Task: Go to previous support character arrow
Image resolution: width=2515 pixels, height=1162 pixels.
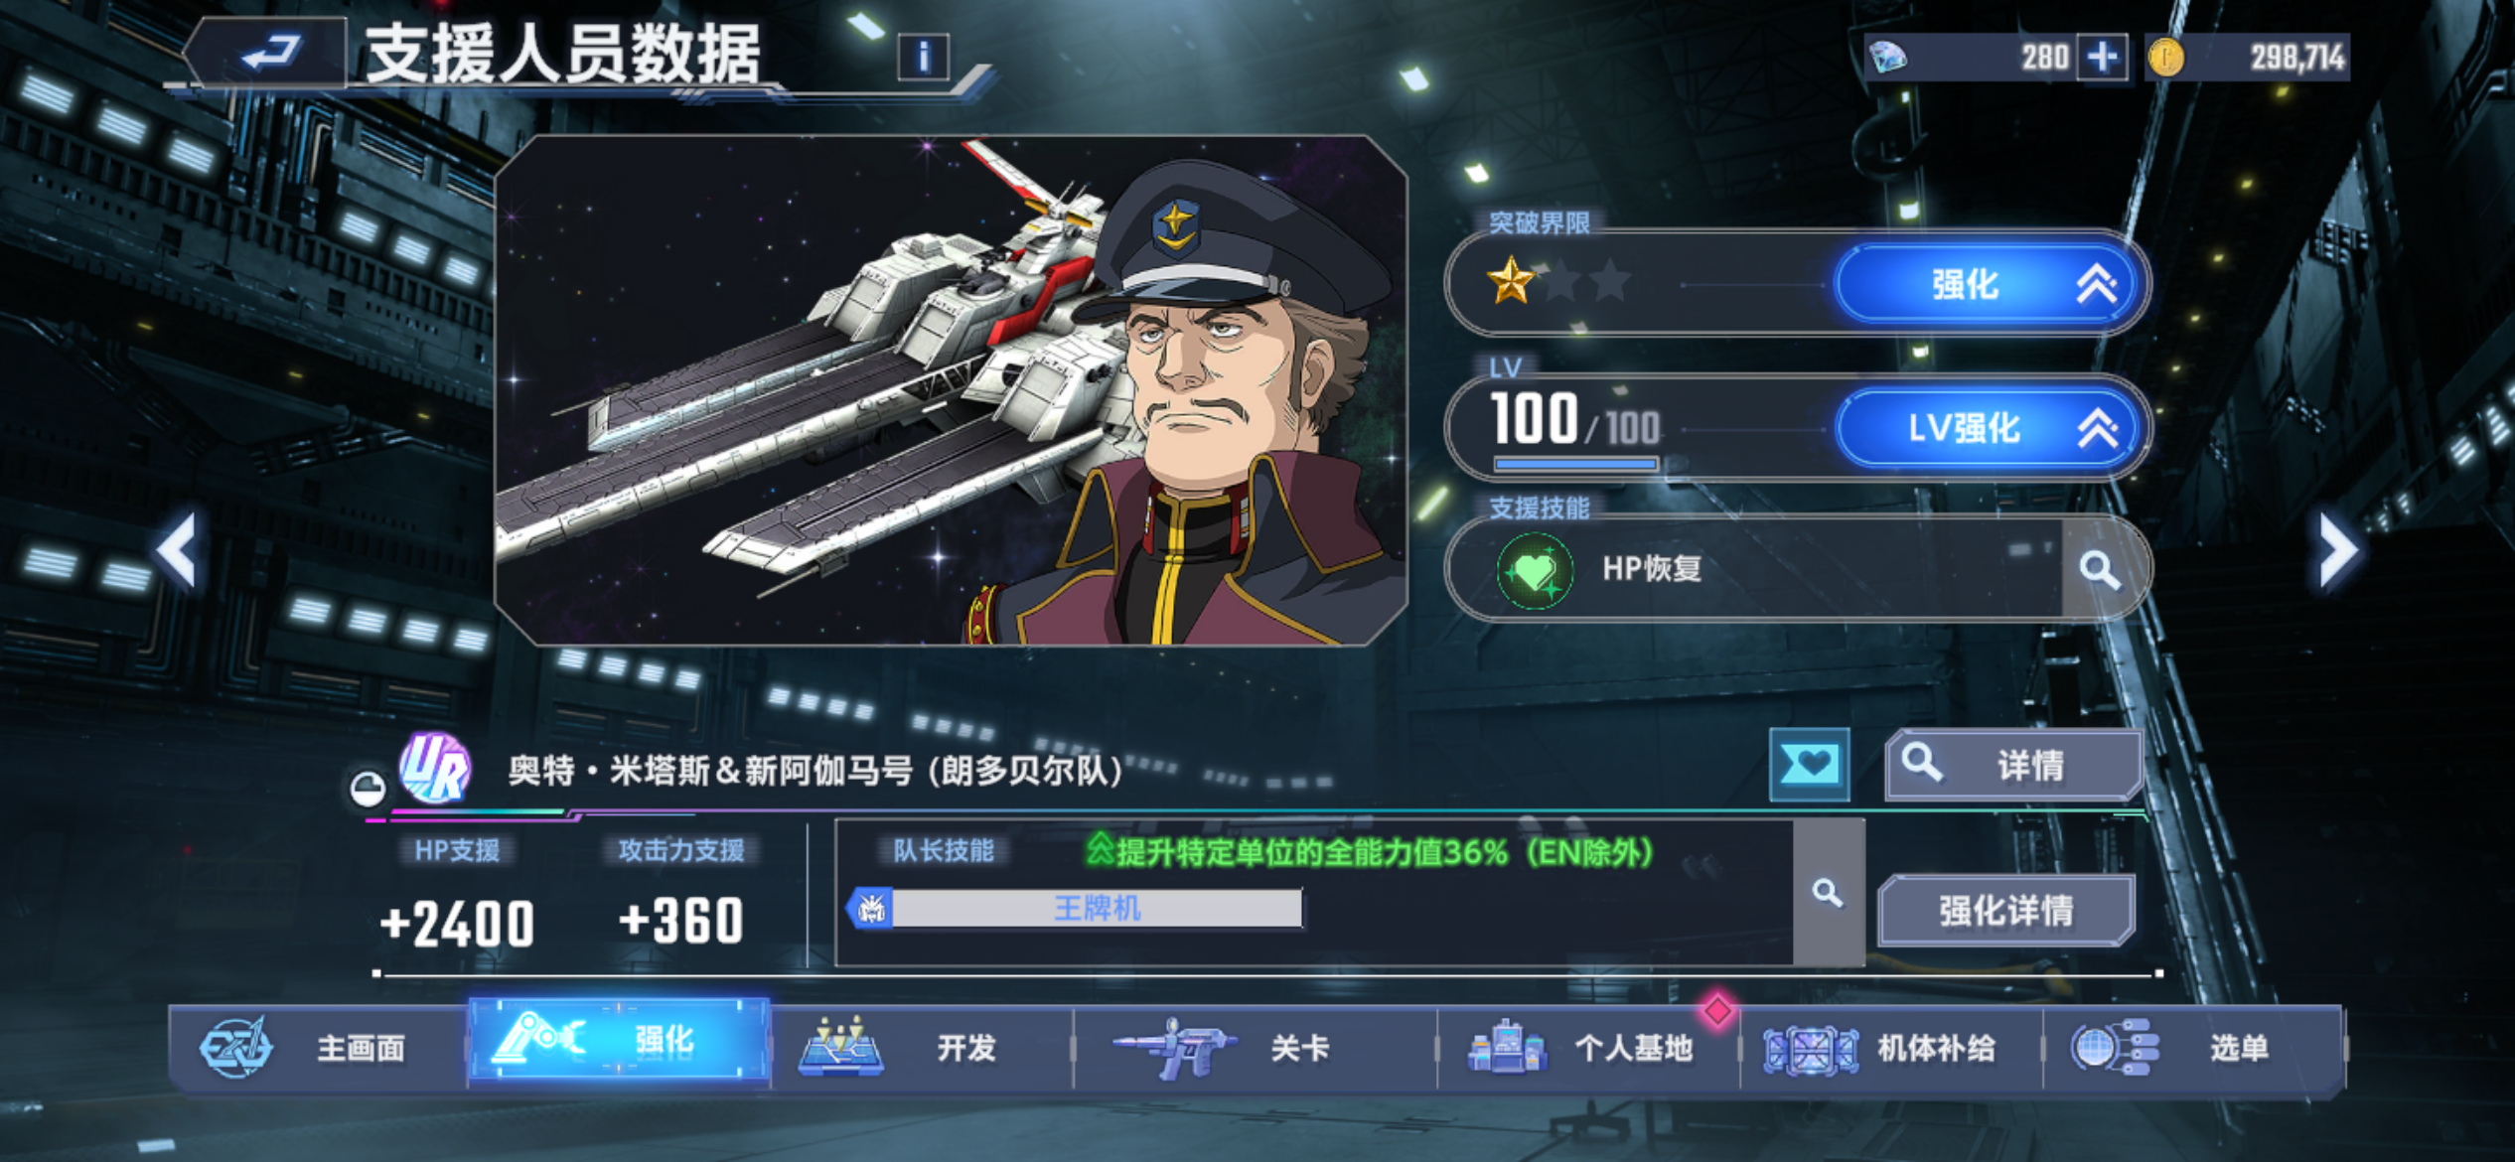Action: pos(177,549)
